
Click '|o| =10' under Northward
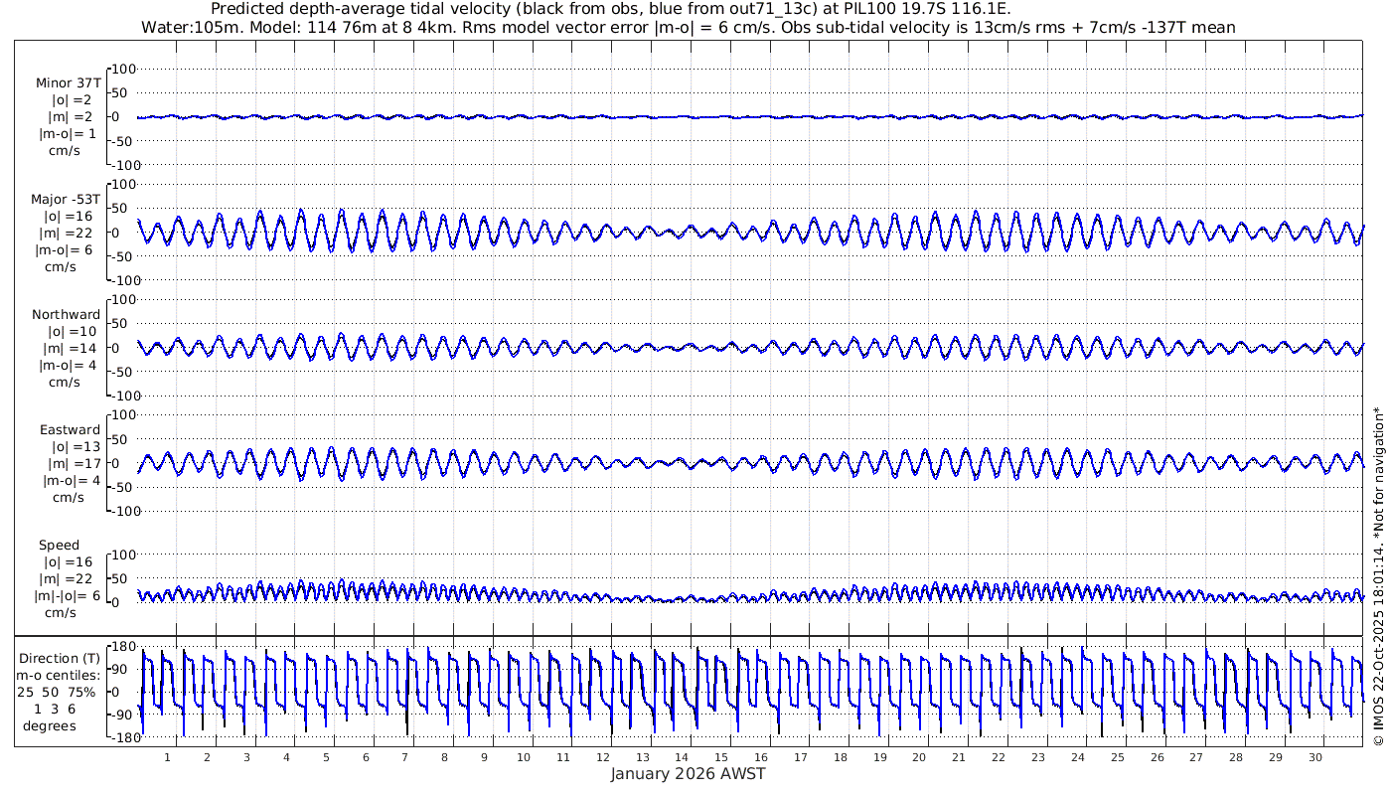pyautogui.click(x=73, y=332)
